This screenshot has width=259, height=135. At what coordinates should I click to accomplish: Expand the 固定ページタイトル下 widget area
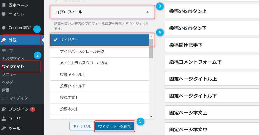coord(212,96)
